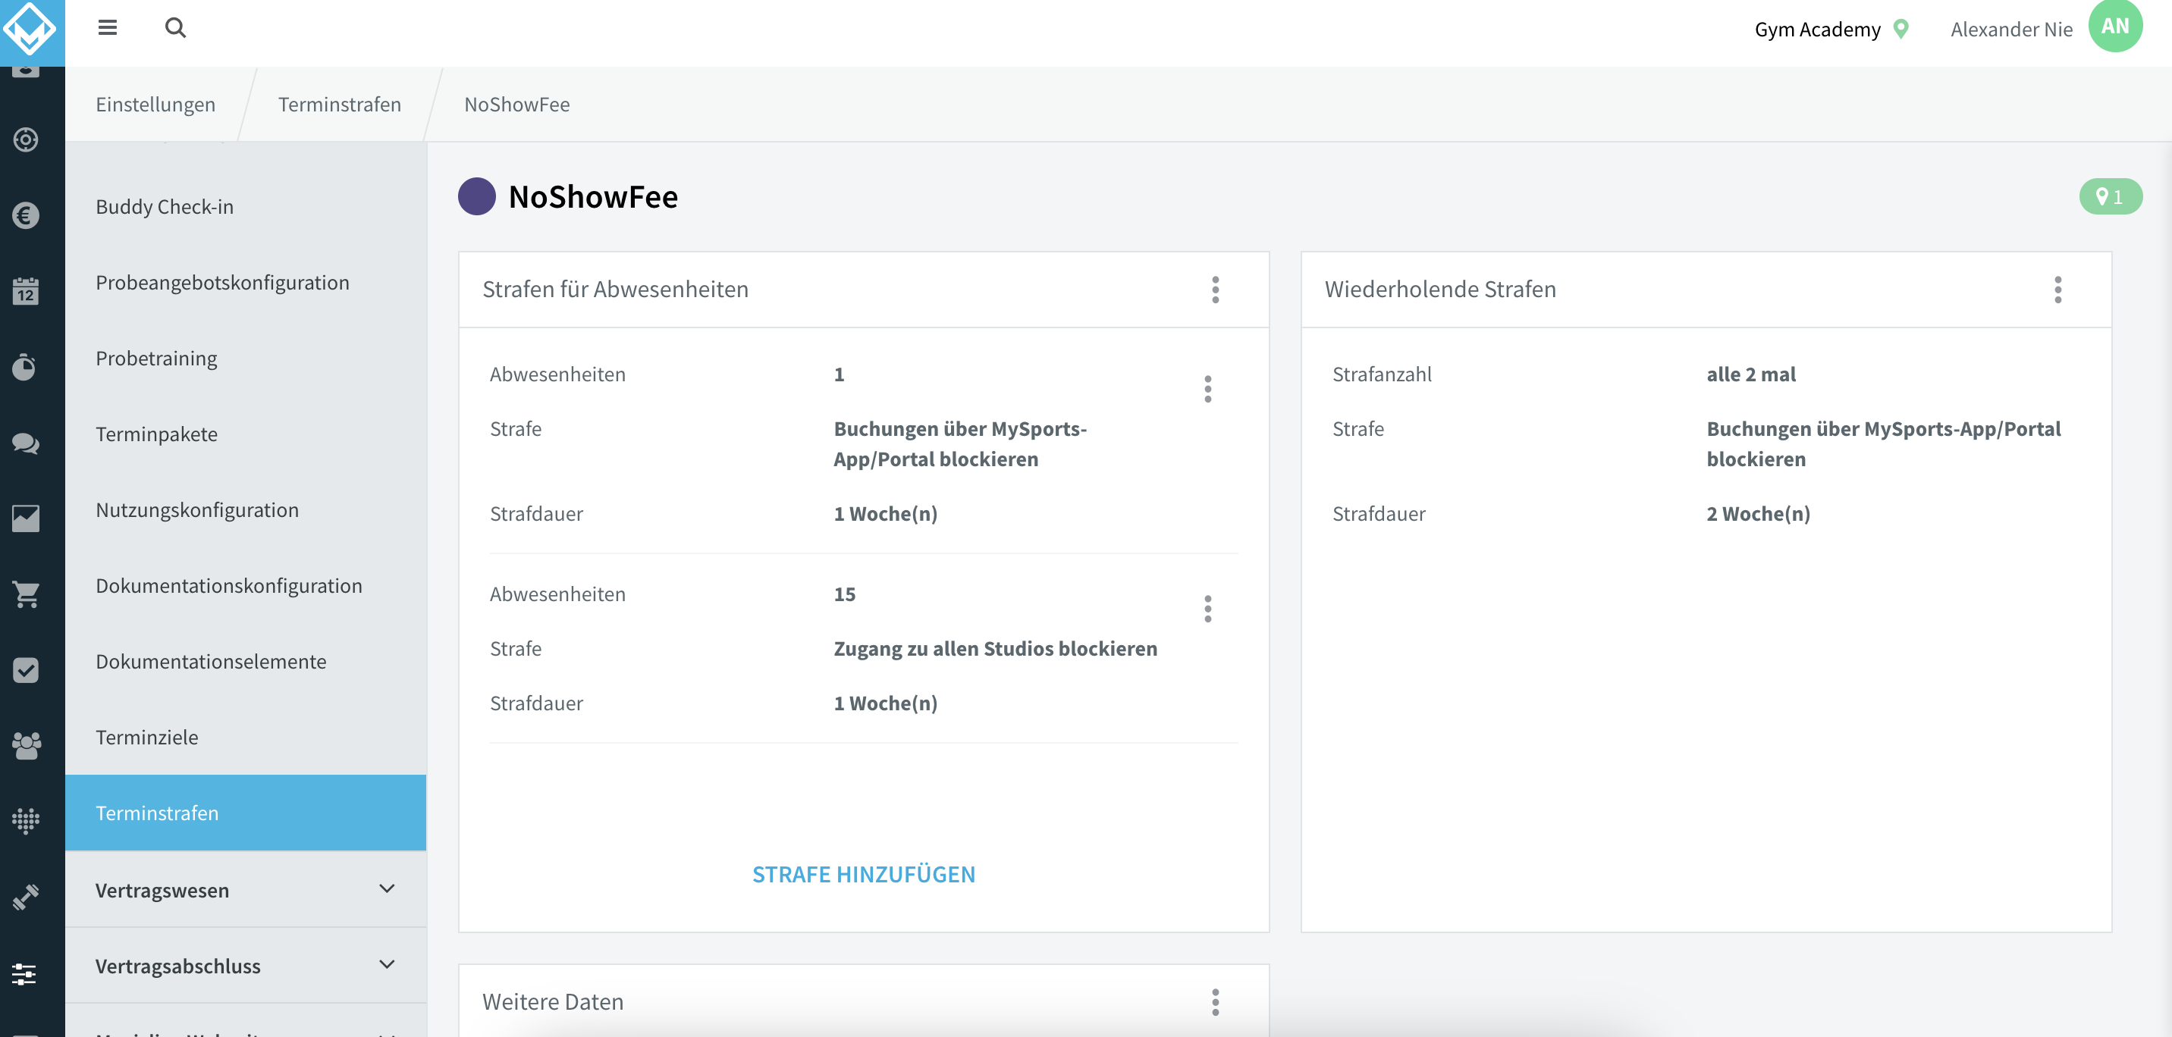This screenshot has width=2172, height=1037.
Task: Open options menu of Wiederholende Strafen card
Action: (x=2057, y=289)
